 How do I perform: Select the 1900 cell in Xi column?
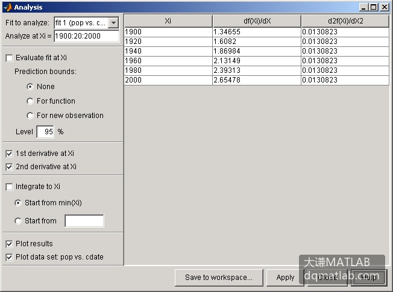168,32
